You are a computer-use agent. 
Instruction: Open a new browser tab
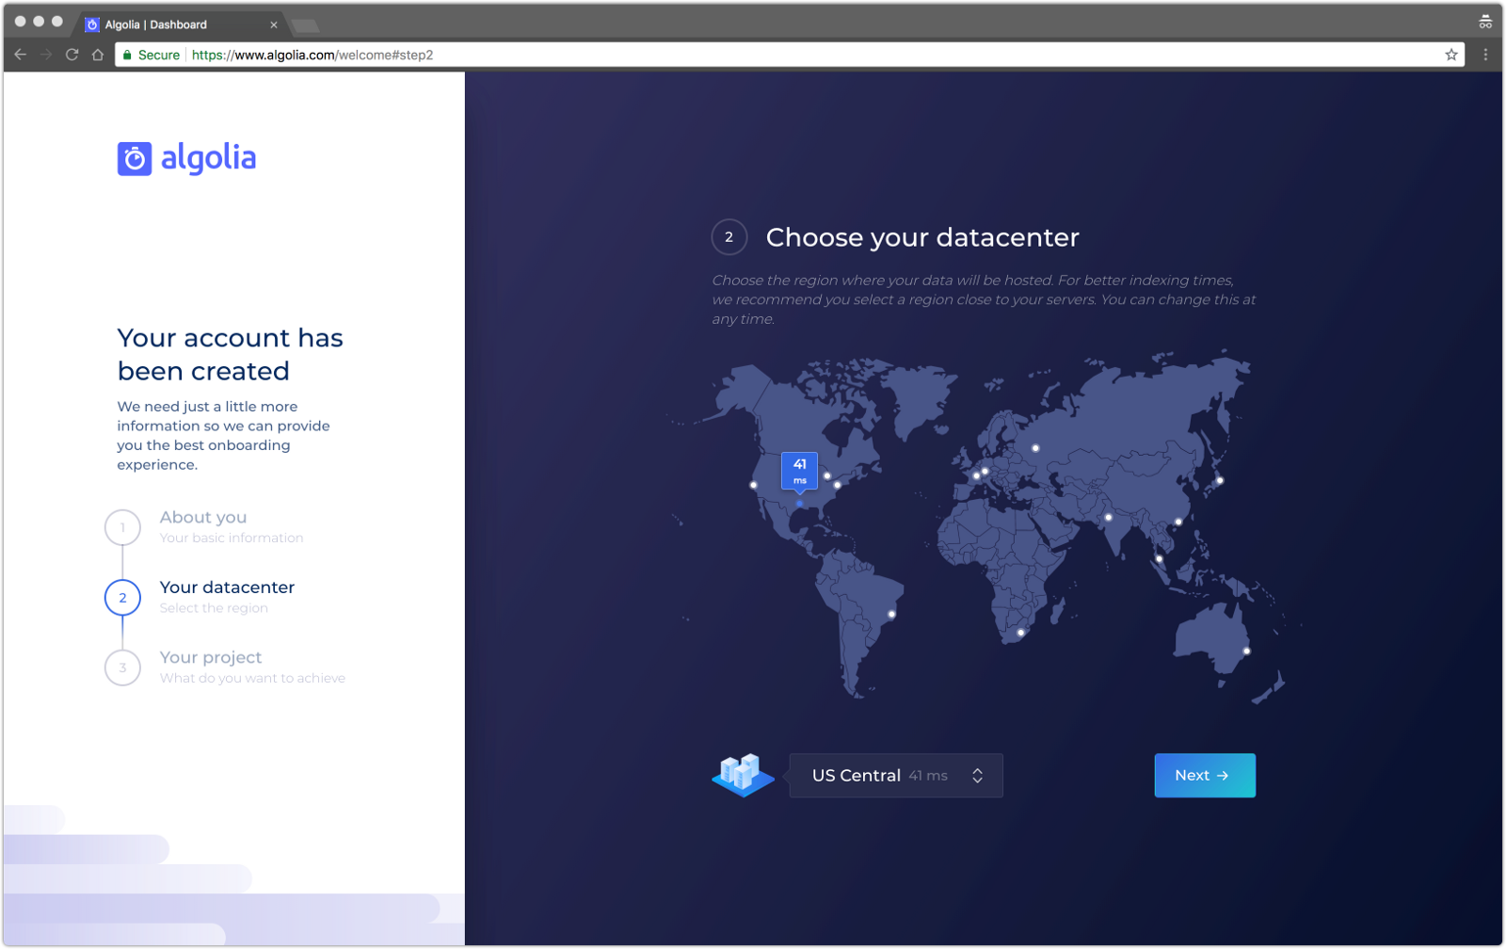[x=306, y=25]
